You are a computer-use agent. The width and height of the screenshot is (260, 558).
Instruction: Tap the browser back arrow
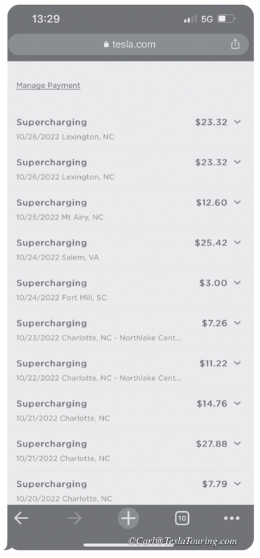pos(21,518)
